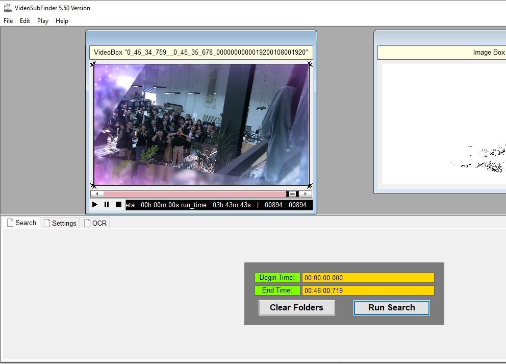Switch to the Settings tab
Screen dimensions: 506x364
pos(60,223)
